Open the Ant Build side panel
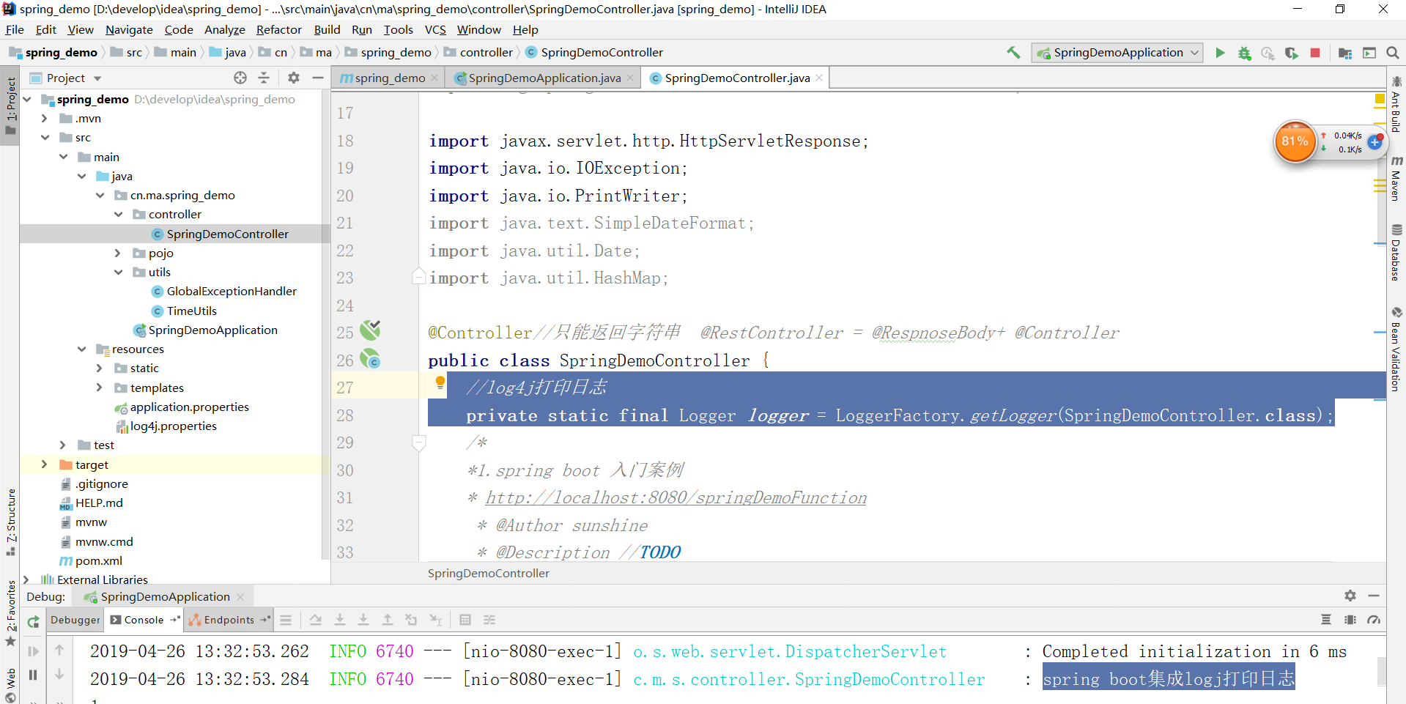The height and width of the screenshot is (704, 1406). click(x=1396, y=105)
